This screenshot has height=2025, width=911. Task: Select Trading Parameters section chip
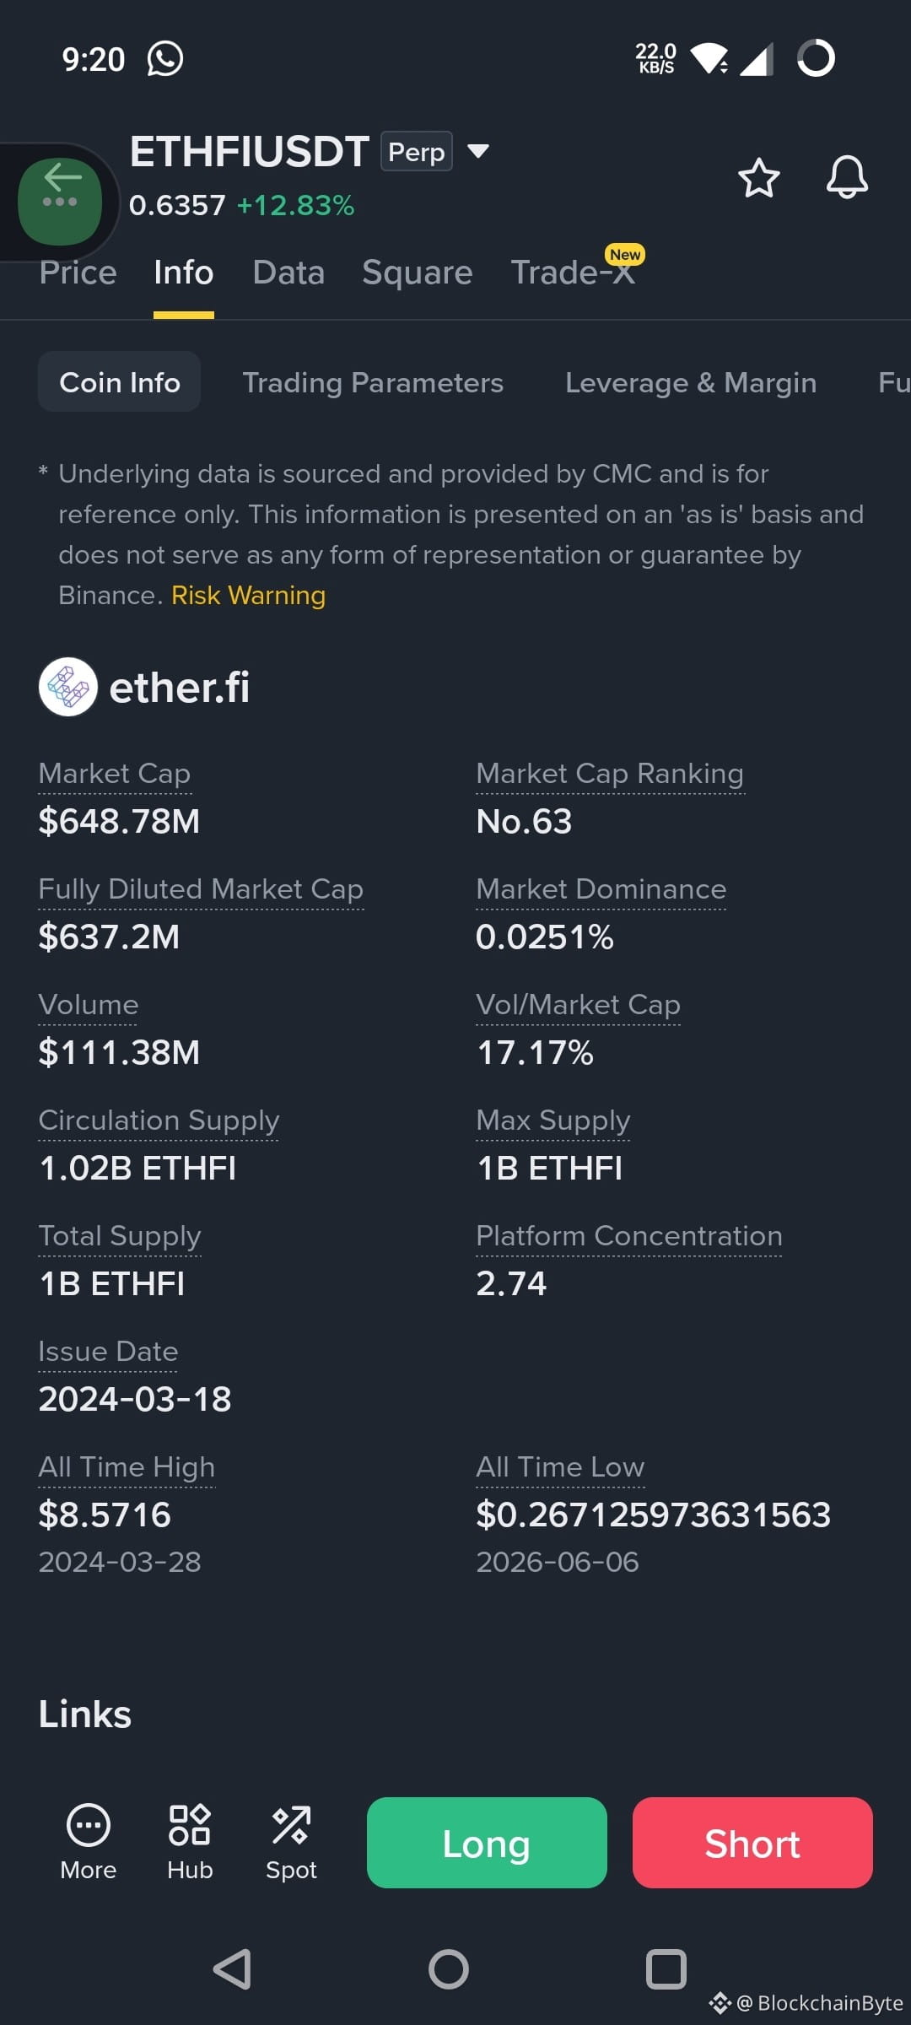coord(373,382)
